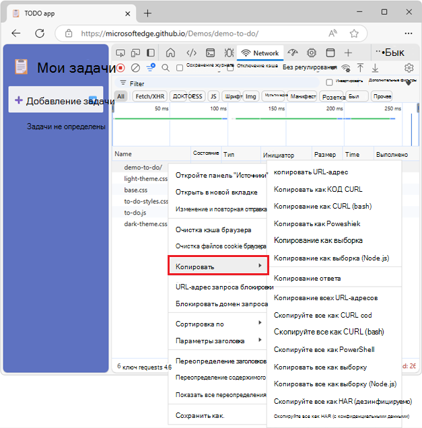Click the plus icon for more tools
This screenshot has width=422, height=428.
[348, 52]
